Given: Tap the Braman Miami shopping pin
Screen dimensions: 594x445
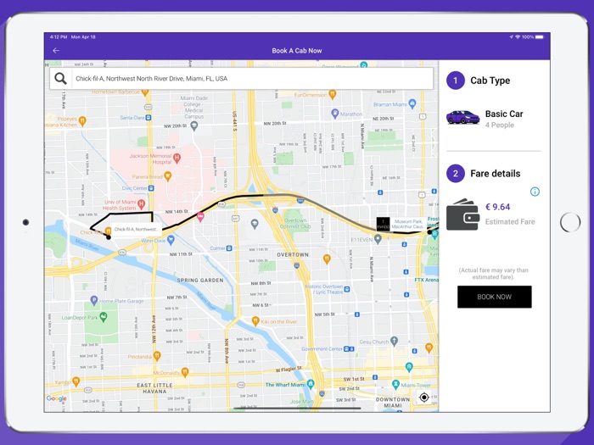Looking at the screenshot, I should tap(412, 103).
